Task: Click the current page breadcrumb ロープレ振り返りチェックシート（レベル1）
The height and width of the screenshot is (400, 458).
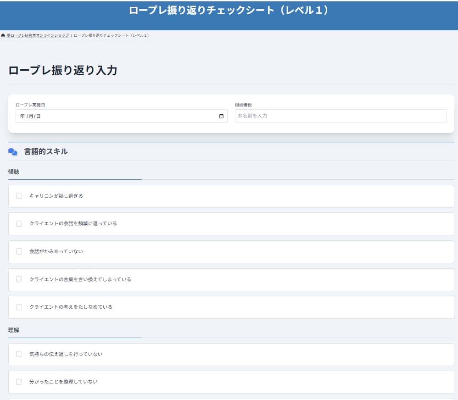Action: [111, 35]
